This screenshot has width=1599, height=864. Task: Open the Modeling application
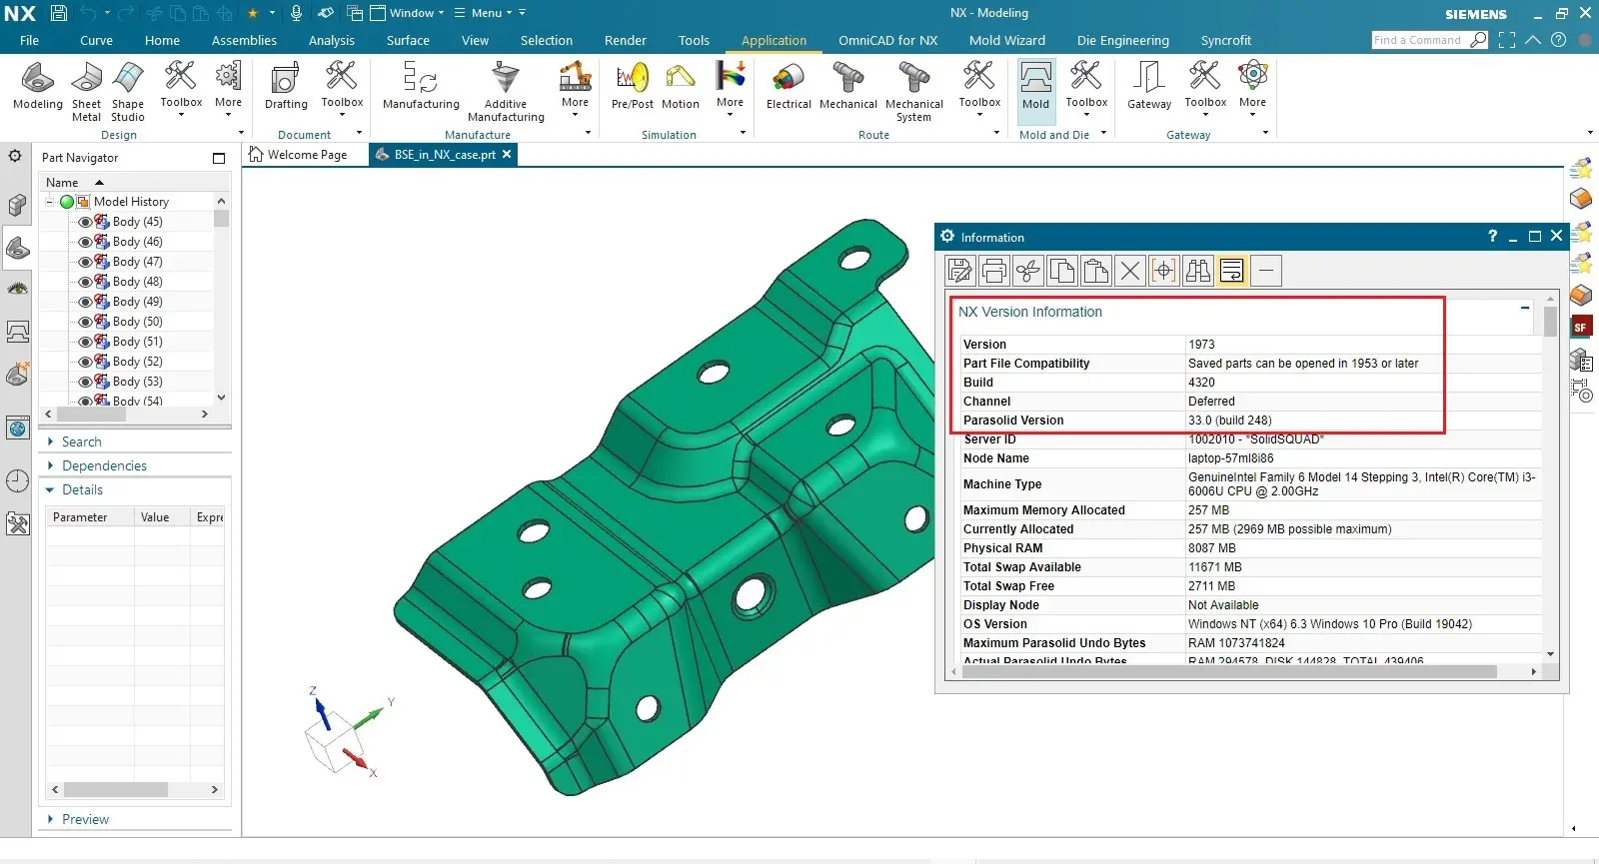38,86
